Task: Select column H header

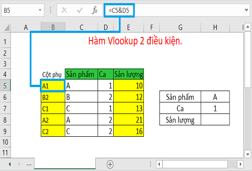Action: 215,27
